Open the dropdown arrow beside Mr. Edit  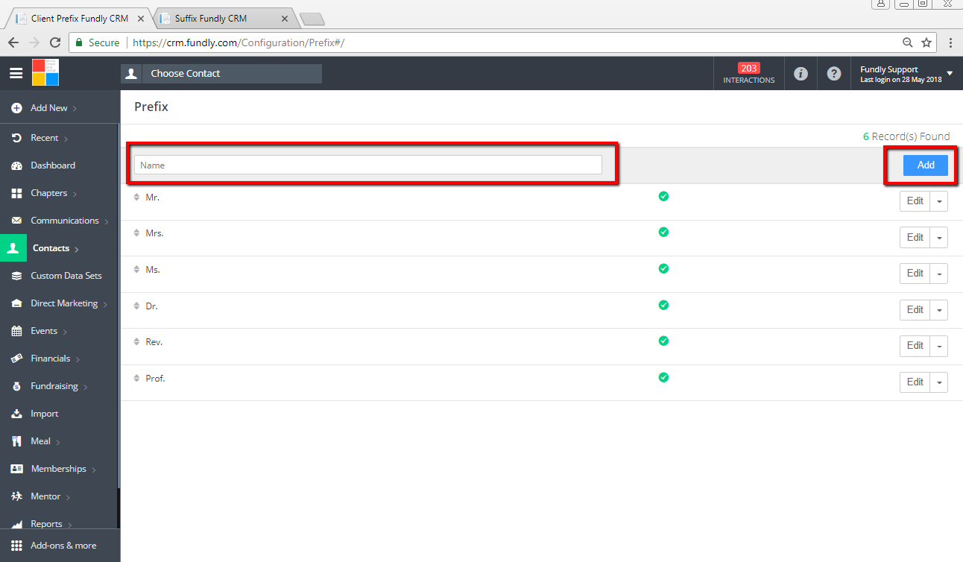[x=939, y=201]
